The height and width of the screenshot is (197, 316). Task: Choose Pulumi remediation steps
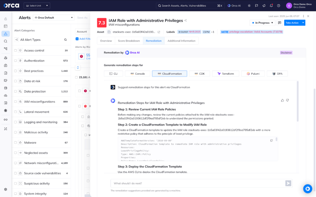click(x=253, y=74)
